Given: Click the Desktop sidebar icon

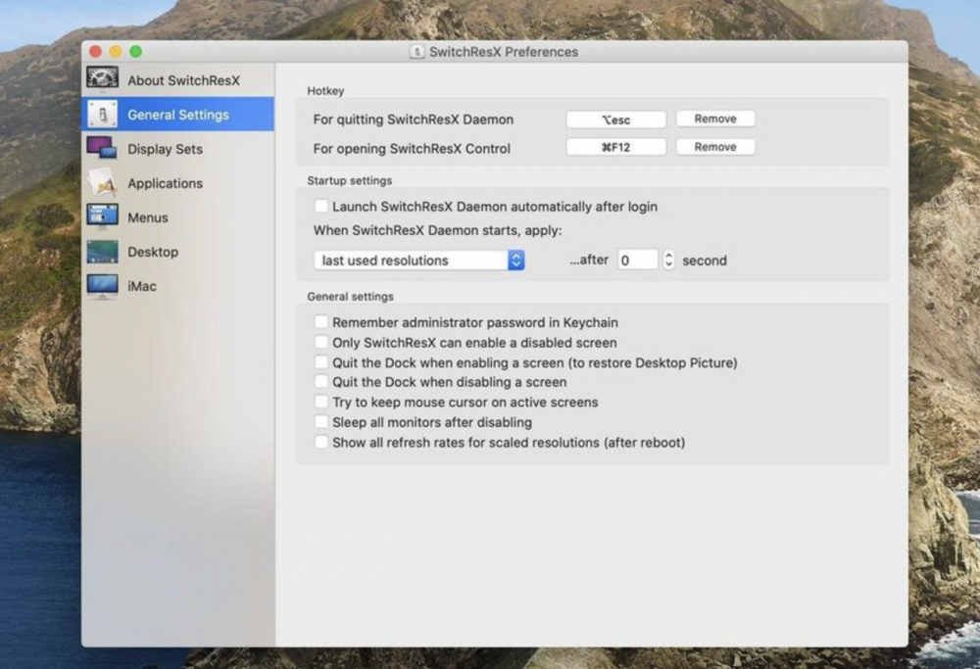Looking at the screenshot, I should point(103,251).
